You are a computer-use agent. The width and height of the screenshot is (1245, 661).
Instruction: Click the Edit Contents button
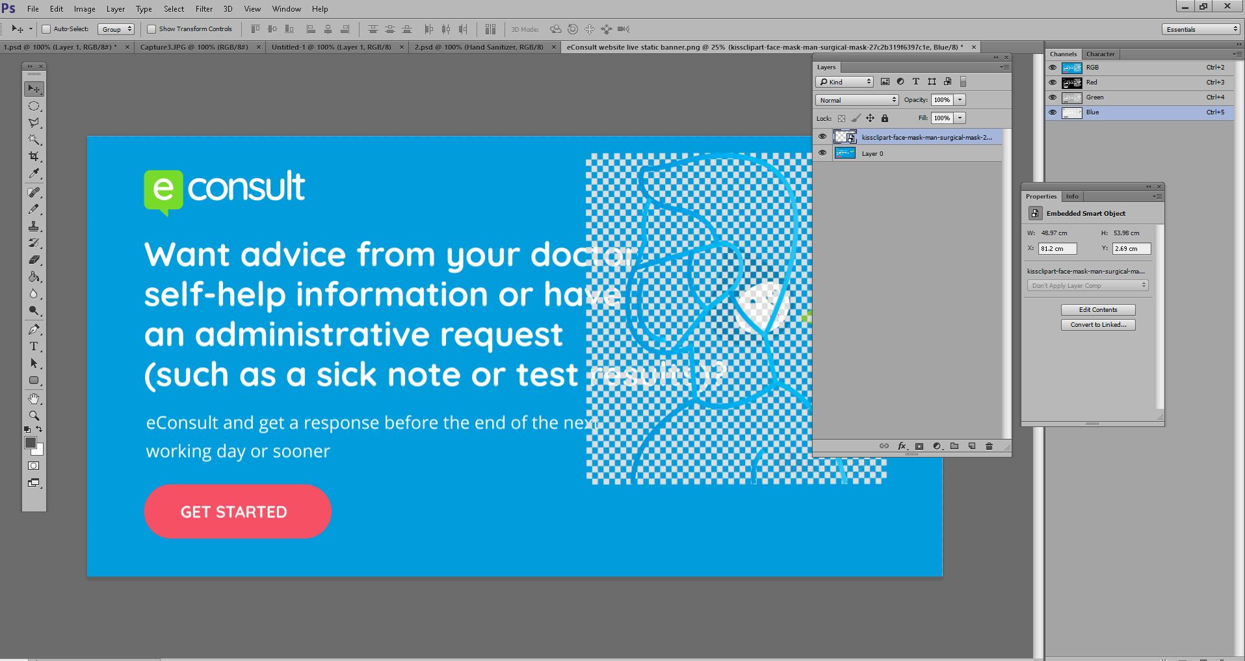pos(1098,309)
